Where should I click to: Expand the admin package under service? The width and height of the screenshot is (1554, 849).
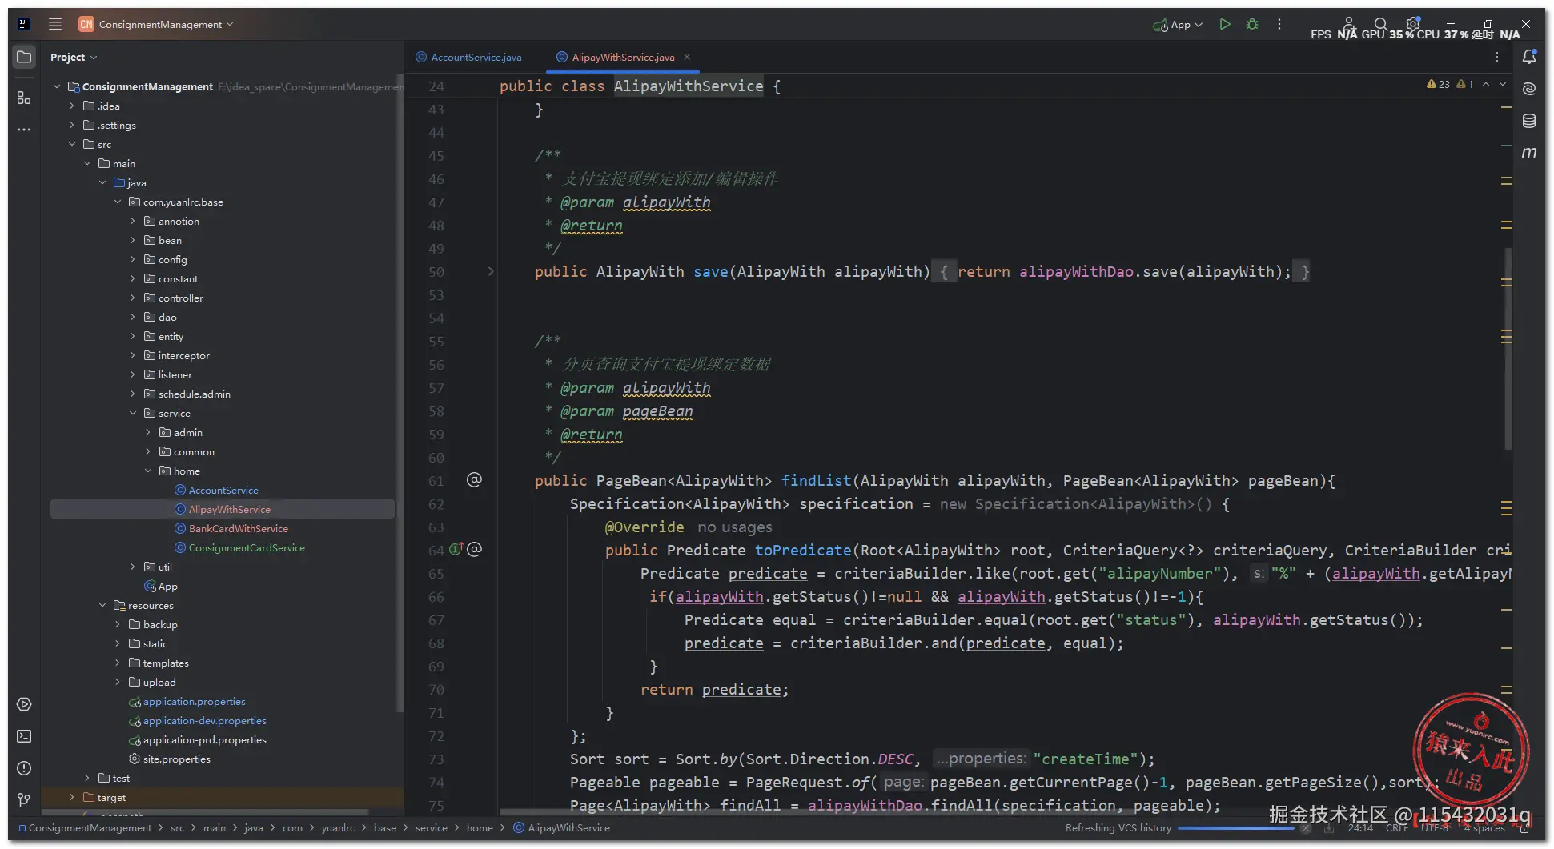tap(148, 432)
